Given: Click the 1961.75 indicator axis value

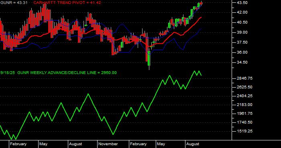Looking at the screenshot, I should coord(244,114).
